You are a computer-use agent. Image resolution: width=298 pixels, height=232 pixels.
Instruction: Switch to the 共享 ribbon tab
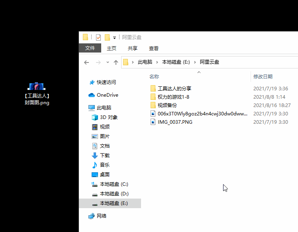pos(132,48)
